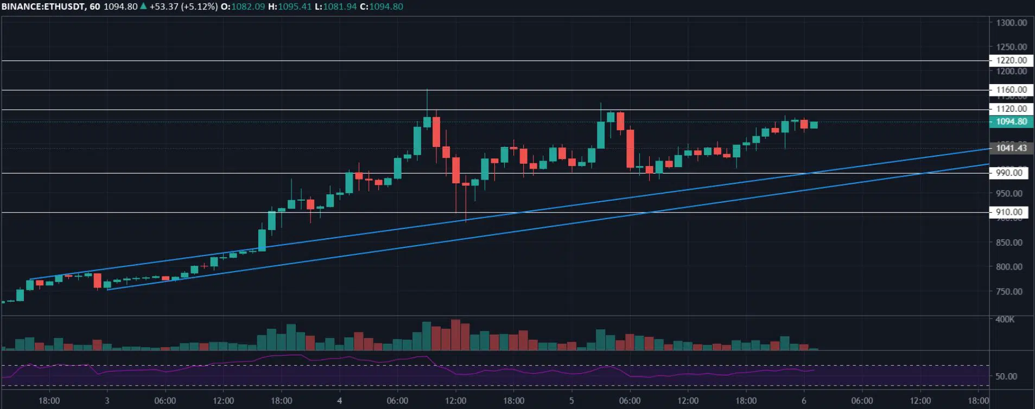Select the BINANCE:ETHUSDT symbol title
This screenshot has width=1035, height=409.
[x=43, y=7]
